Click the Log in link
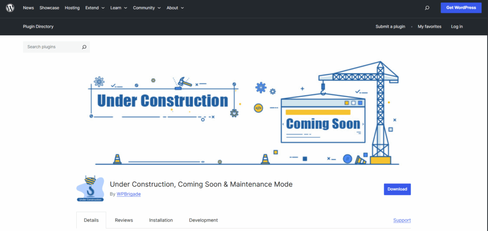488x231 pixels. pos(457,26)
